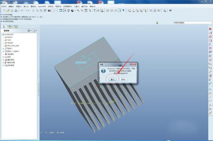The image size is (213, 141).
Task: Expand the 模拟特征 node
Action: pos(3,60)
